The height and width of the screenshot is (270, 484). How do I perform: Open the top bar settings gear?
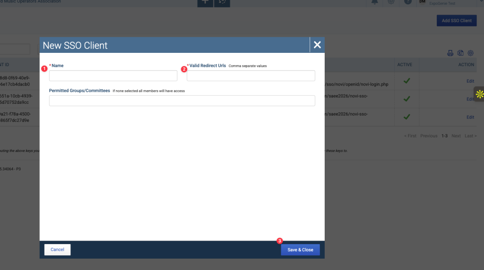391,2
